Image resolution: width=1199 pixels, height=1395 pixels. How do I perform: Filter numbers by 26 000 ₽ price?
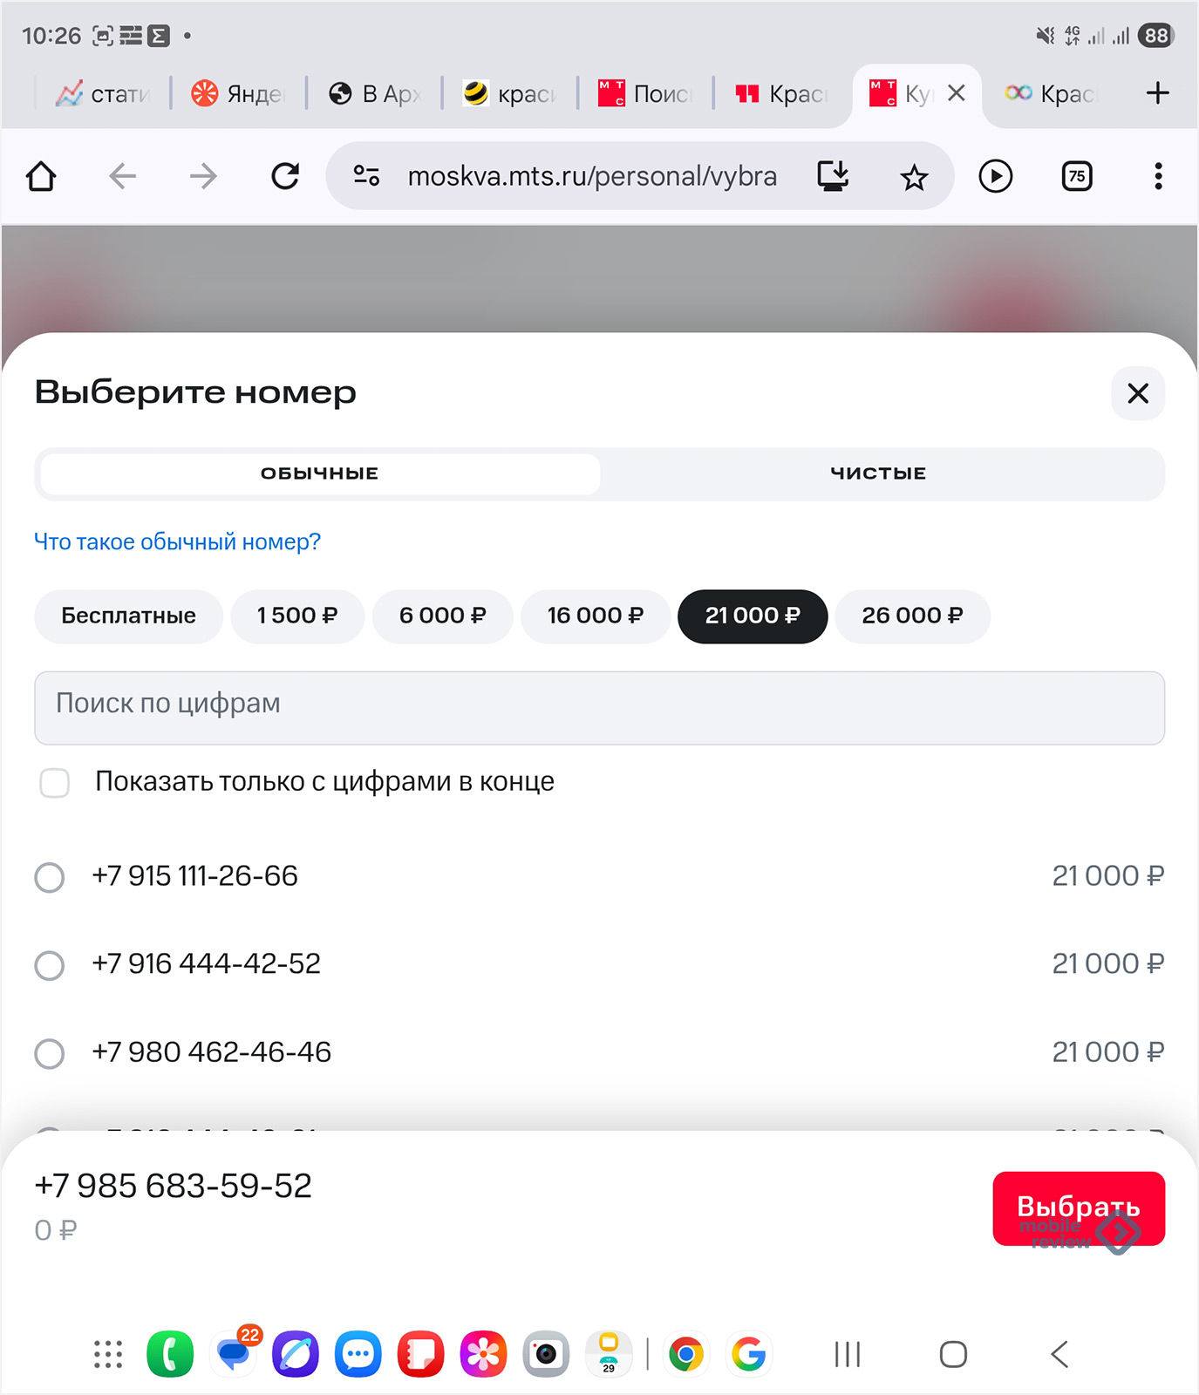point(912,616)
